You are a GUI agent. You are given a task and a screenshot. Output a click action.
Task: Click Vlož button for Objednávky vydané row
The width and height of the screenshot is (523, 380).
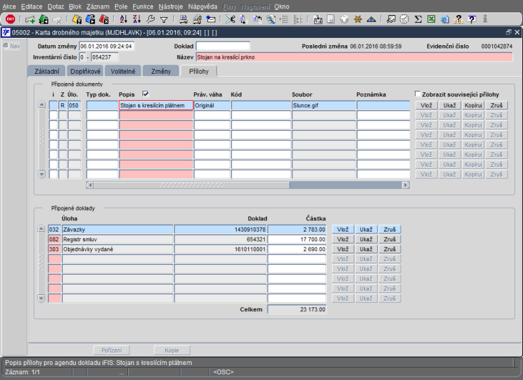click(343, 249)
